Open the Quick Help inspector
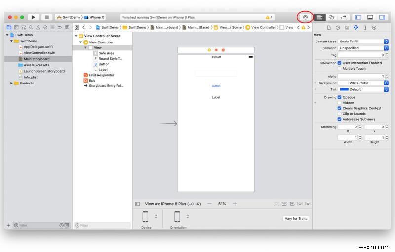The height and width of the screenshot is (252, 395). (338, 28)
